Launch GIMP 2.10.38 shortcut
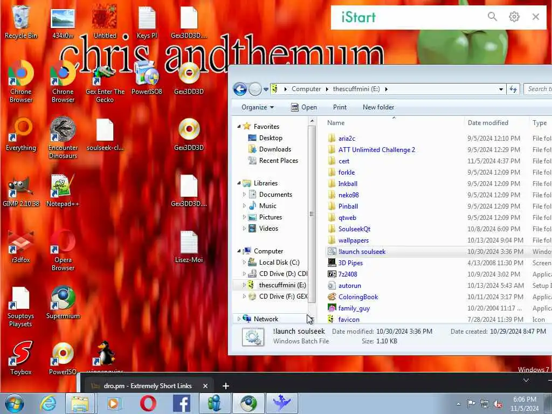Screen dimensions: 552x414 click(x=21, y=191)
